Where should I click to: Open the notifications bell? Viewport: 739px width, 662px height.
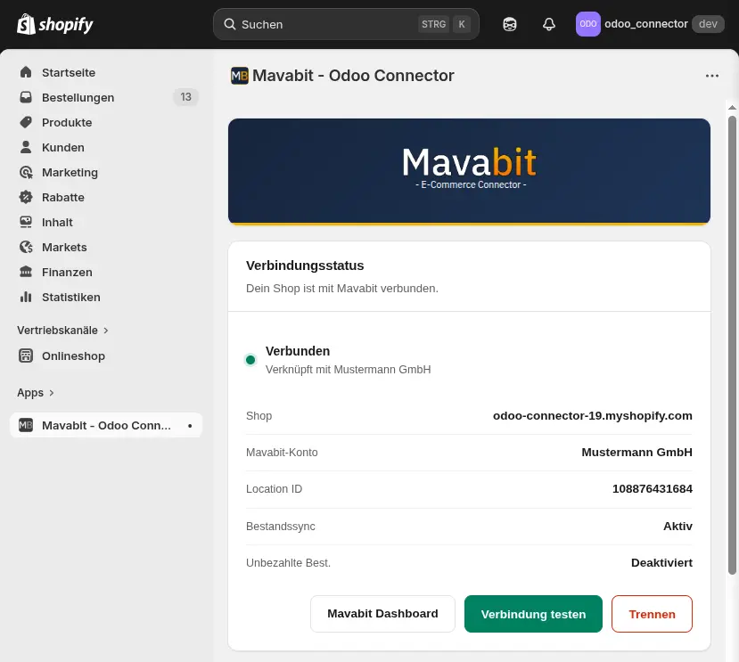[548, 24]
